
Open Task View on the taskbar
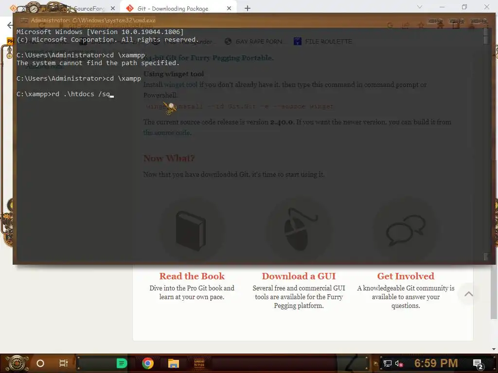[x=64, y=363]
